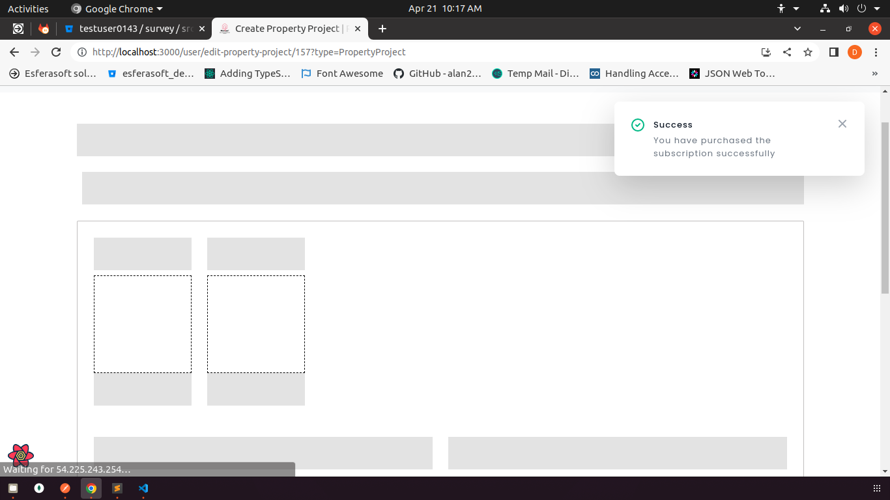Open Visual Studio Code from taskbar

(143, 488)
